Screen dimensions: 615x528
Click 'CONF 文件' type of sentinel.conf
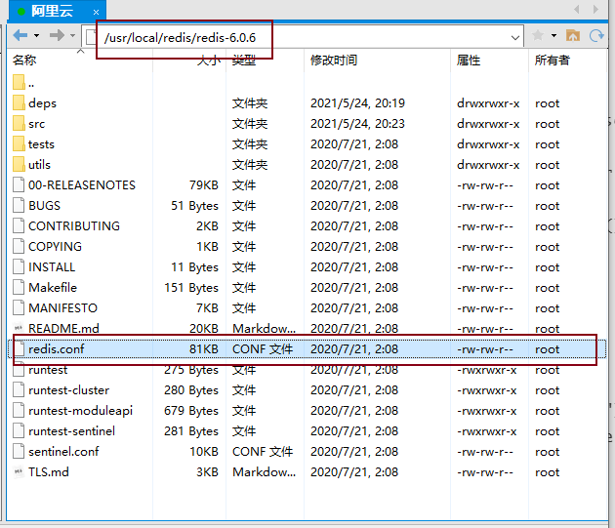point(263,452)
